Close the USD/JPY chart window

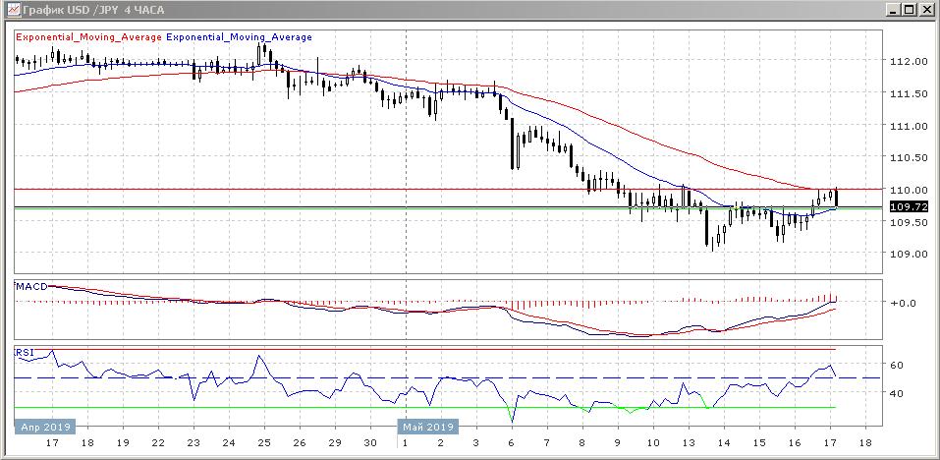click(x=926, y=9)
